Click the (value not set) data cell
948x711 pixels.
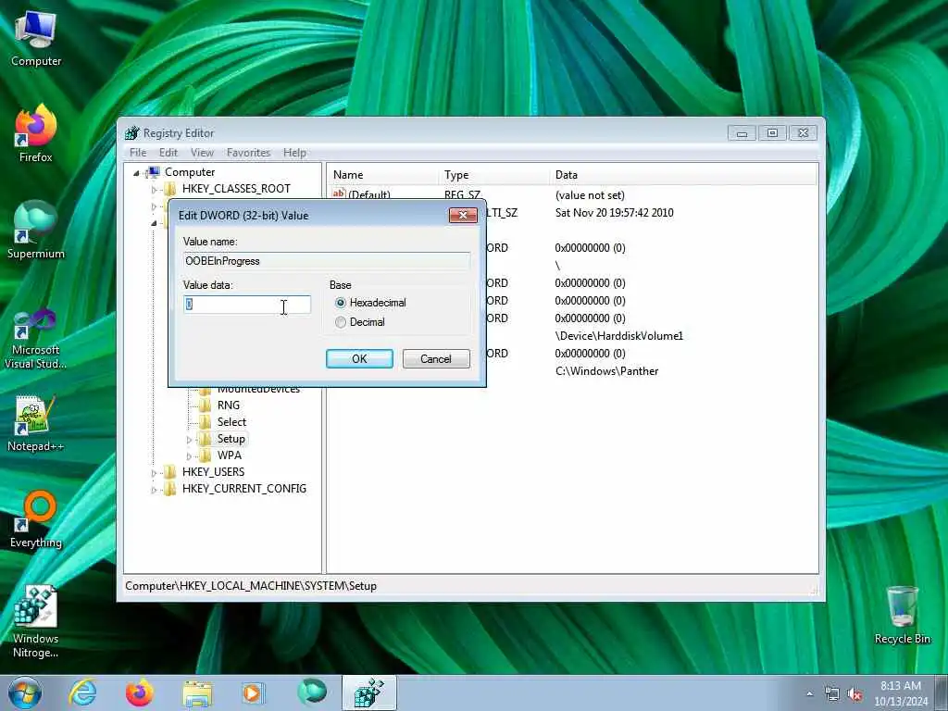click(590, 195)
